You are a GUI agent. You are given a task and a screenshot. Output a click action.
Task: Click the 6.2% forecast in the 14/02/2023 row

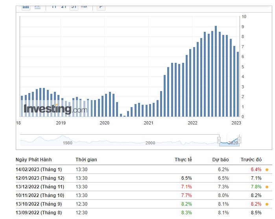[x=223, y=170]
